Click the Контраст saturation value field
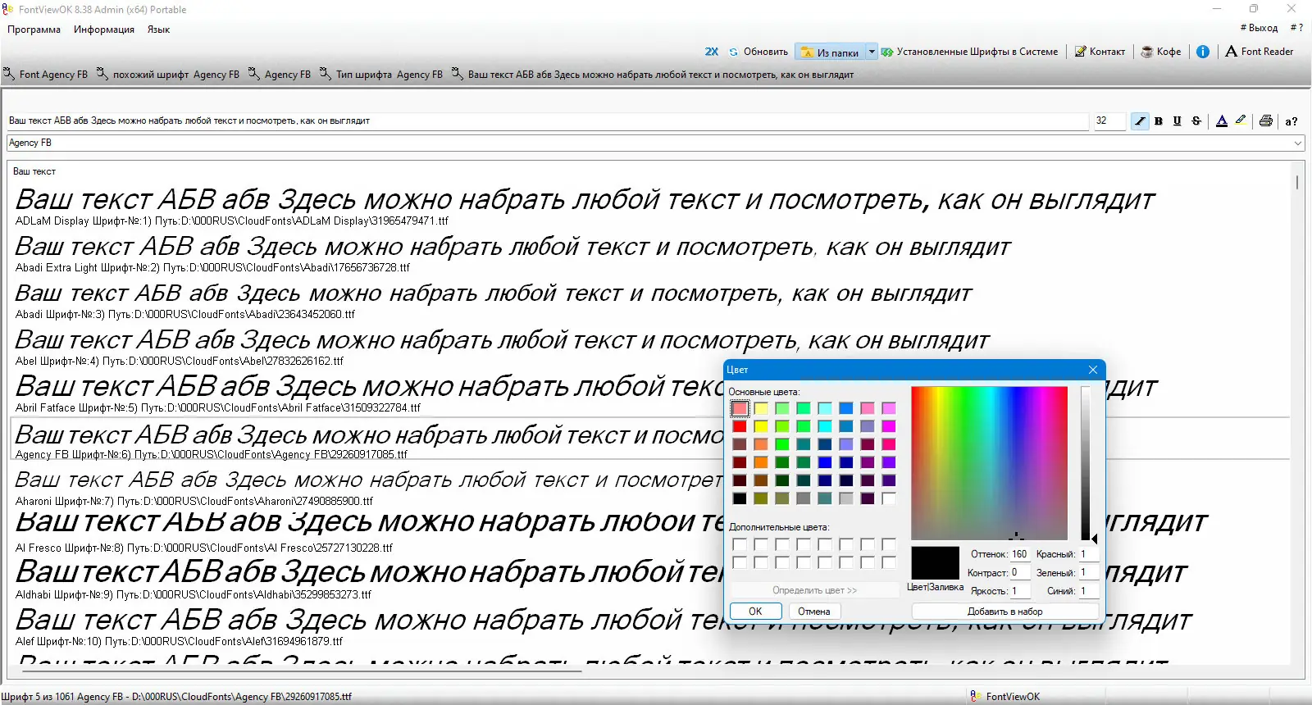This screenshot has width=1312, height=705. (x=1019, y=573)
